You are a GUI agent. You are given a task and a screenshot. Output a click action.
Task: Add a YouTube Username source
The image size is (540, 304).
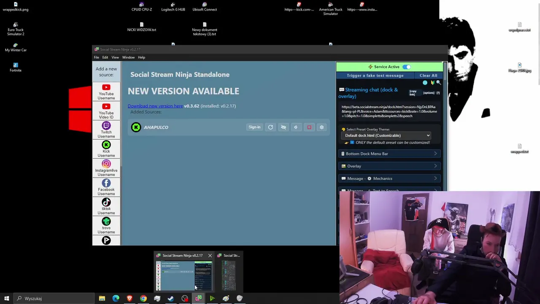click(106, 92)
